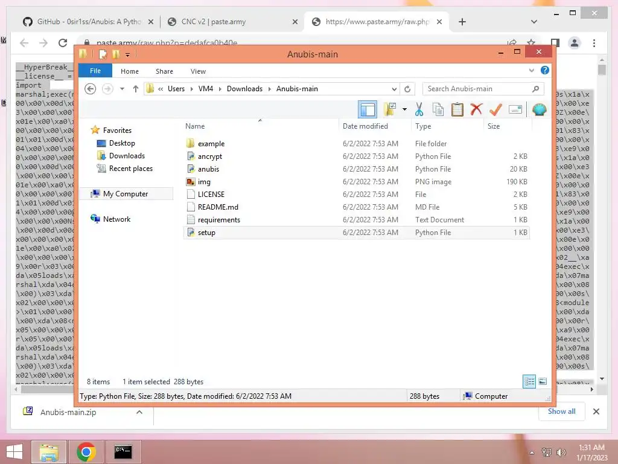Screen dimensions: 618x464
Task: Toggle the preview pane toolbar button
Action: pyautogui.click(x=368, y=109)
